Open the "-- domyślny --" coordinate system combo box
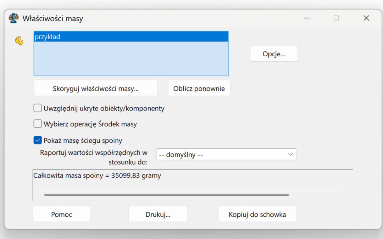383x239 pixels. click(220, 155)
